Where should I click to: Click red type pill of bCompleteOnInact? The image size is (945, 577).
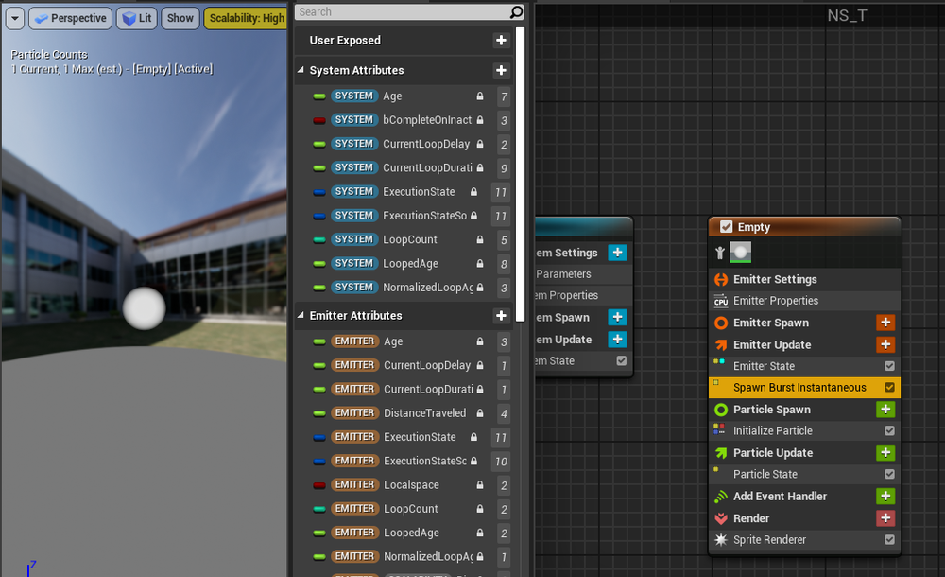(319, 120)
